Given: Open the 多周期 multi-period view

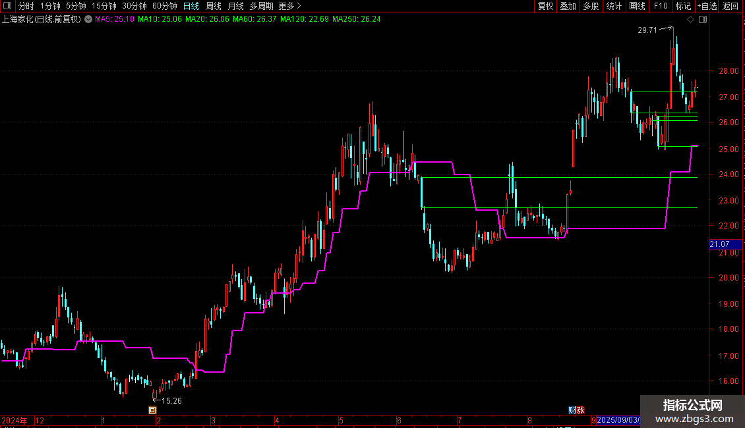Looking at the screenshot, I should [x=261, y=6].
